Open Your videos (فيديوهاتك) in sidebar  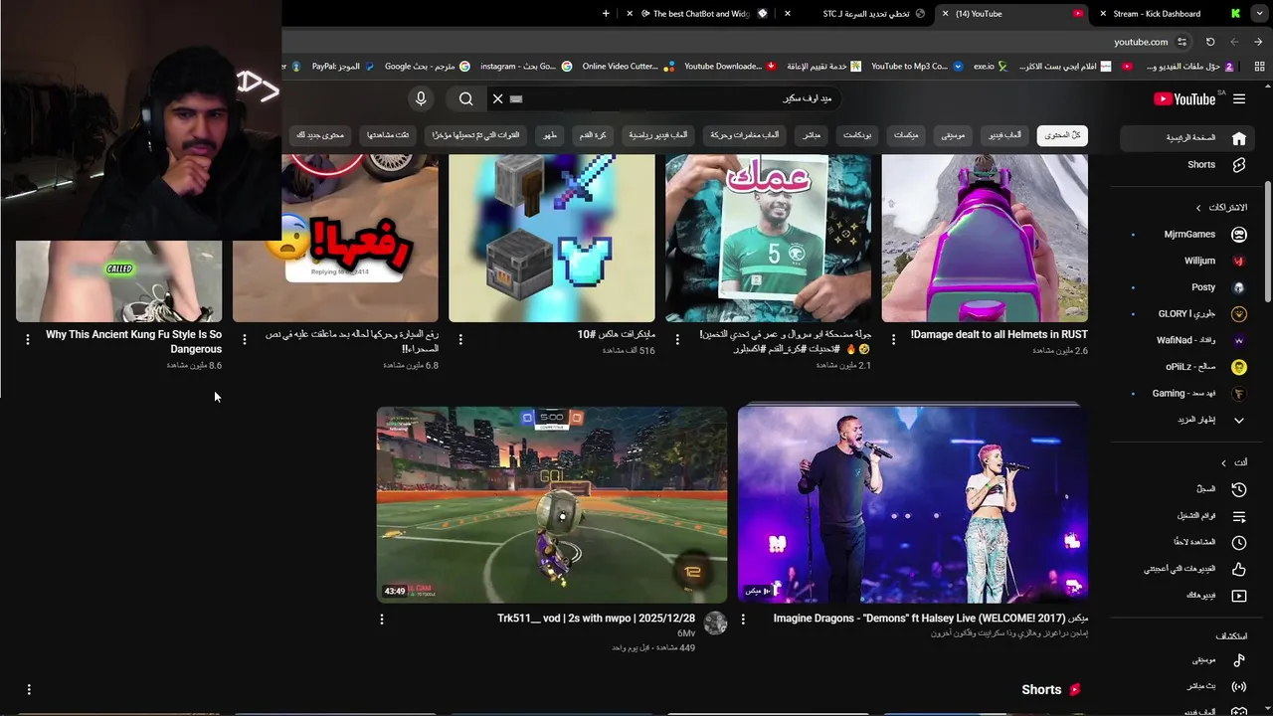(1188, 596)
